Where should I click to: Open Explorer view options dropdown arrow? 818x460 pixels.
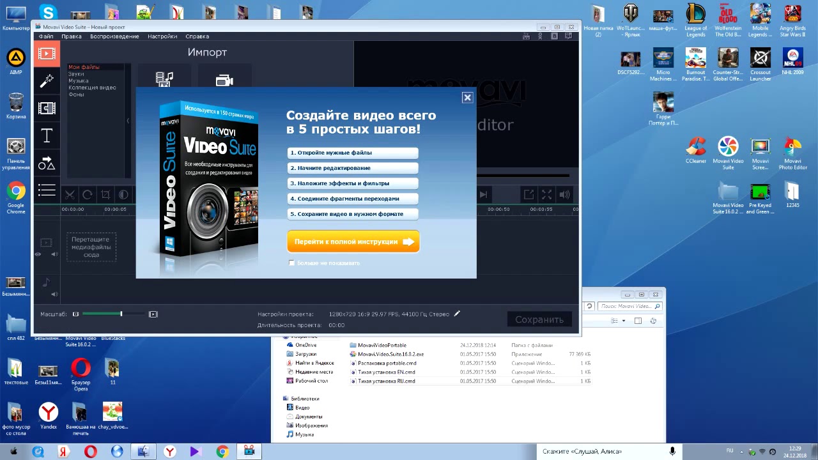tap(624, 321)
